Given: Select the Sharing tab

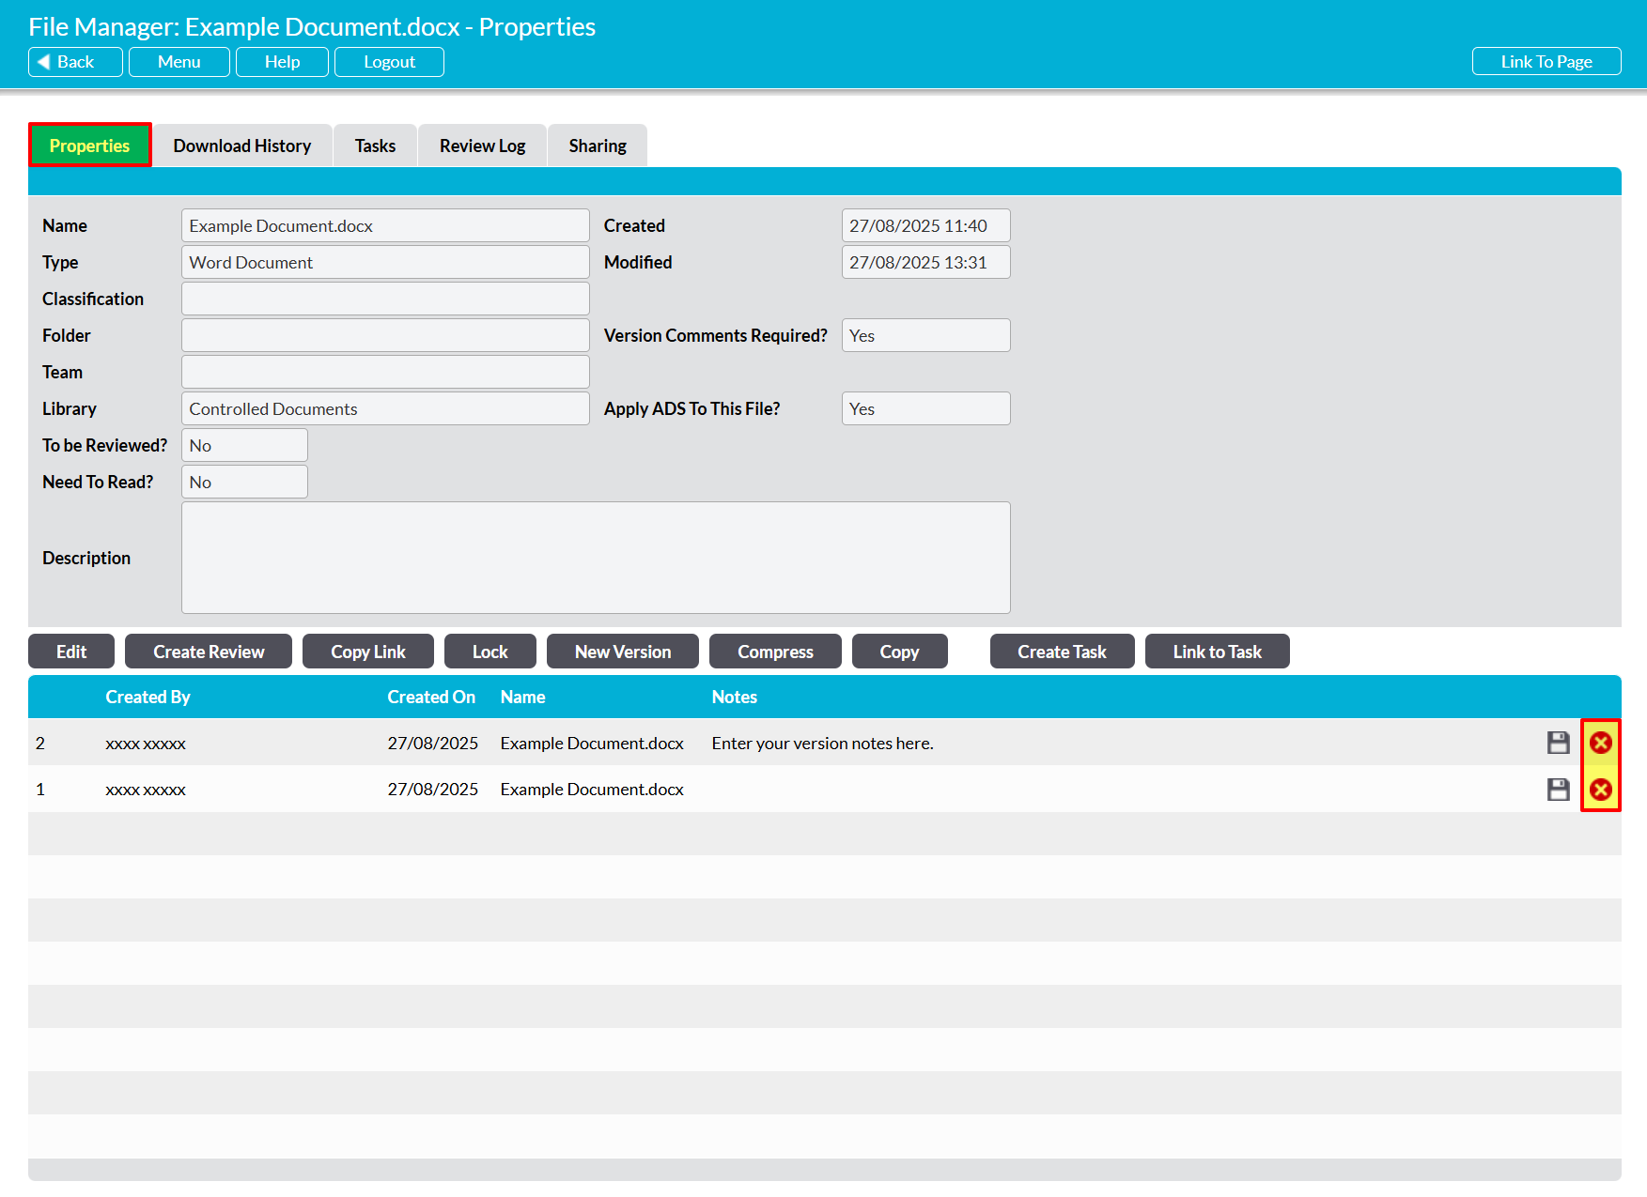Looking at the screenshot, I should tap(597, 146).
